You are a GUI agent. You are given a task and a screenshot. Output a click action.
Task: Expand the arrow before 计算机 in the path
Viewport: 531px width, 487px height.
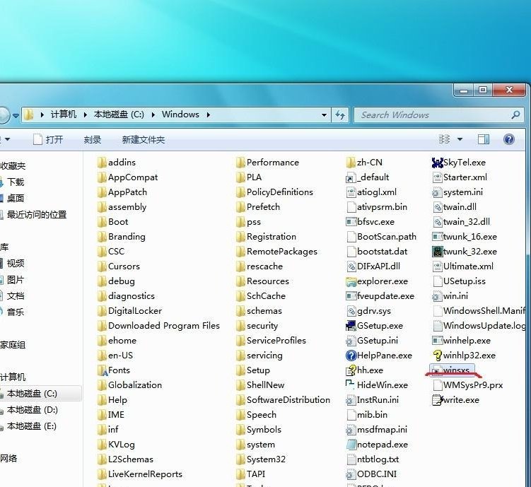click(x=42, y=115)
